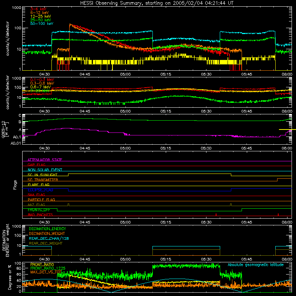Pick the ATTENUATOR_STATE flag label
Screen dimensions: 296x296
tap(45, 160)
